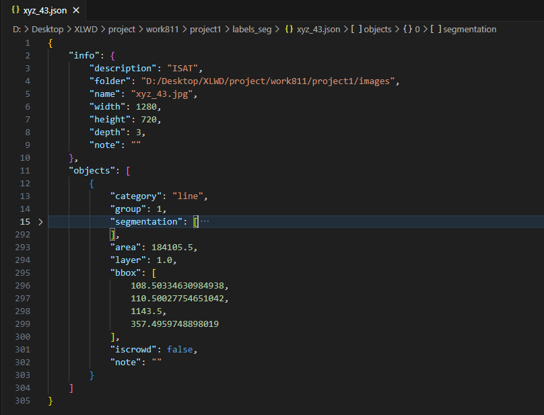The height and width of the screenshot is (415, 544).
Task: Open the project1 breadcrumb segment
Action: point(205,30)
